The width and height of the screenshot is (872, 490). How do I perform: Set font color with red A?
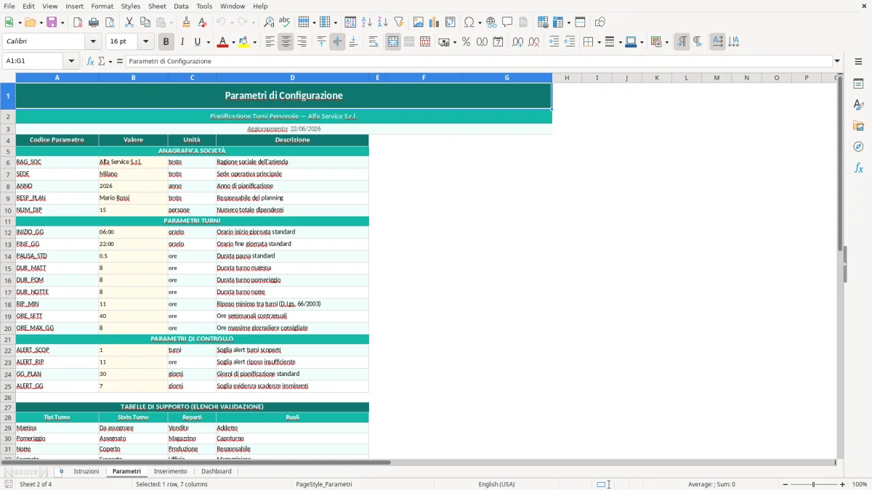(222, 42)
